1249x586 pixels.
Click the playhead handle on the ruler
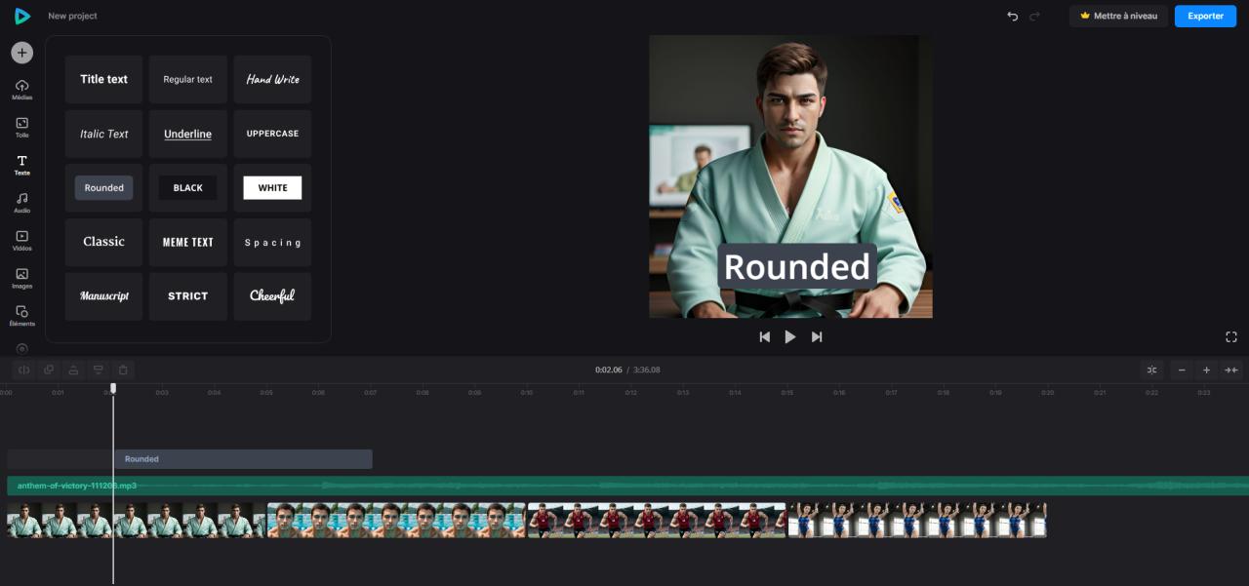tap(113, 388)
